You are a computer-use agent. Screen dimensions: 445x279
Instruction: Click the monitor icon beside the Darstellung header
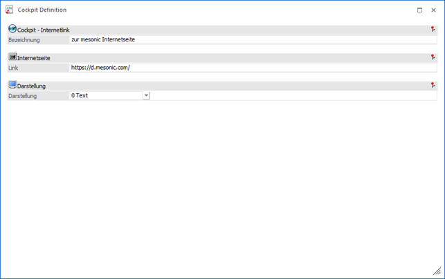click(x=12, y=86)
